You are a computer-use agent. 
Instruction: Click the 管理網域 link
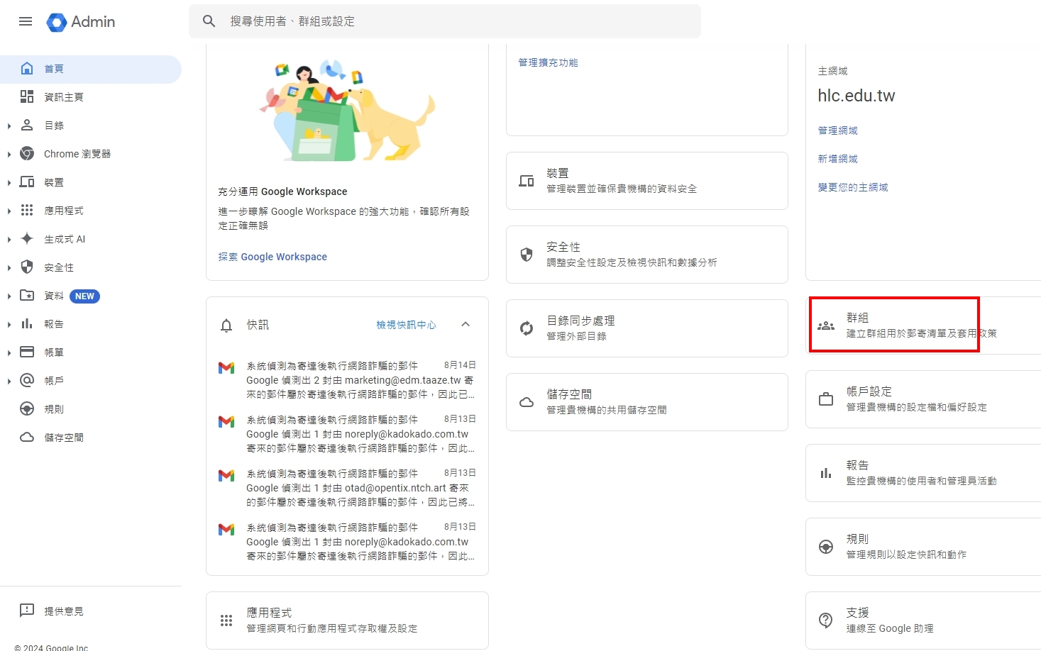pyautogui.click(x=837, y=130)
